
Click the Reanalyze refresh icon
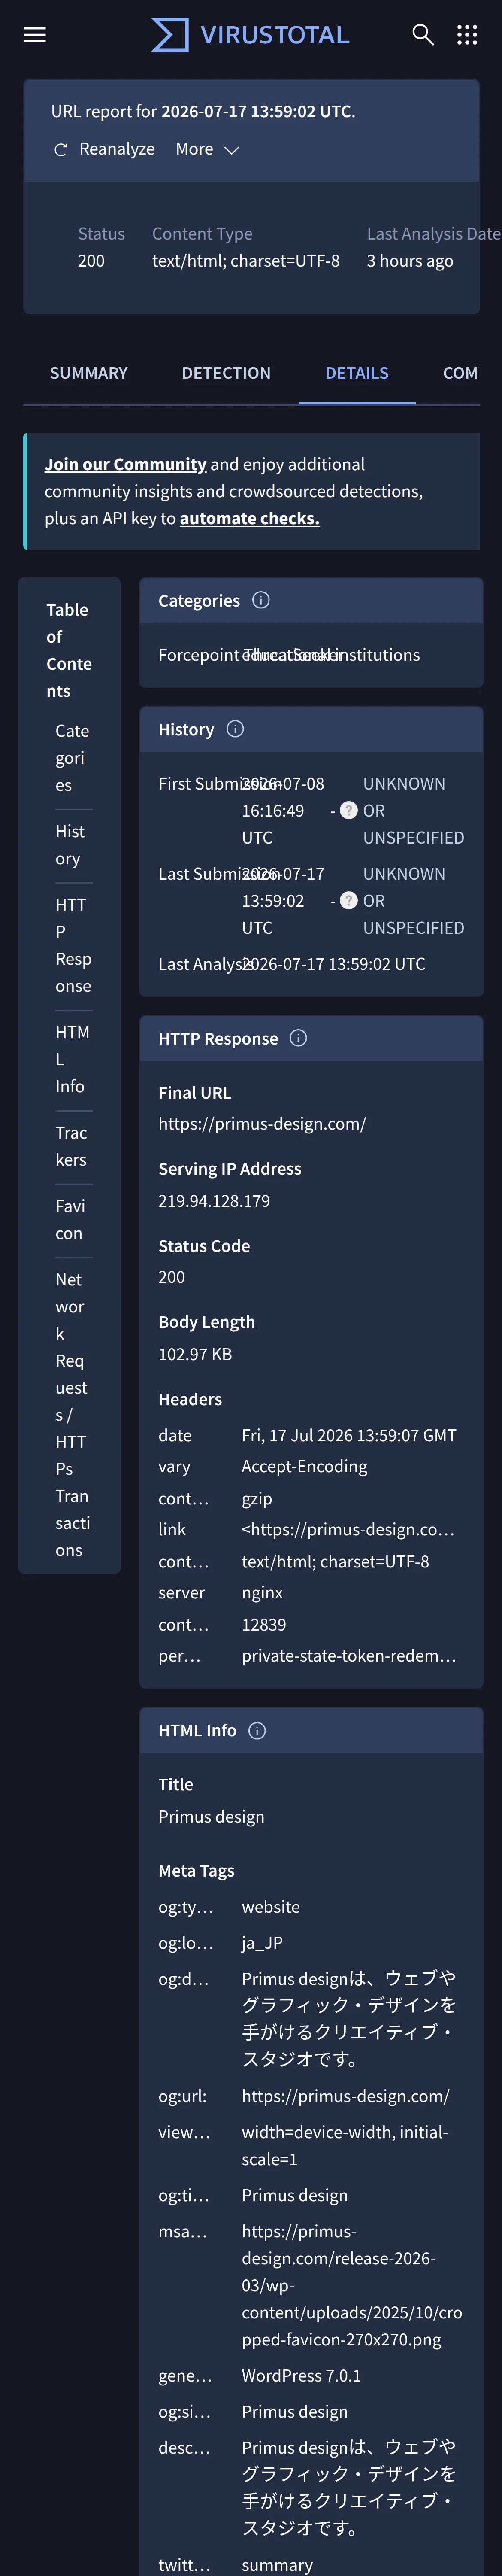pos(61,150)
